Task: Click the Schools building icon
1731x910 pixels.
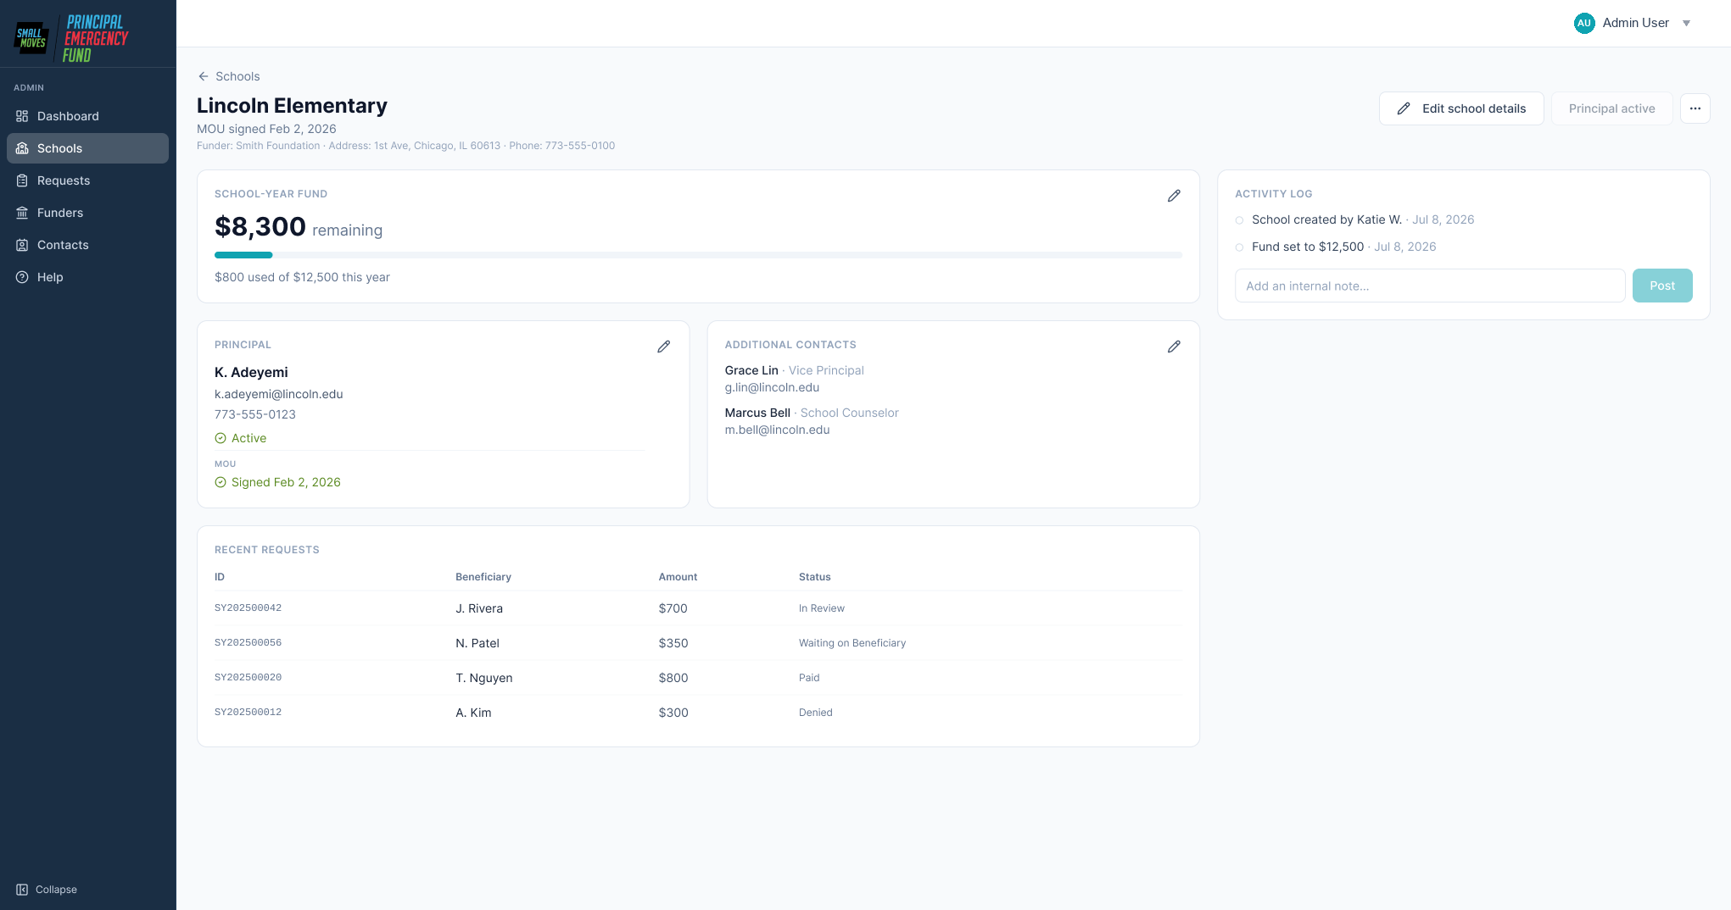Action: pyautogui.click(x=22, y=148)
